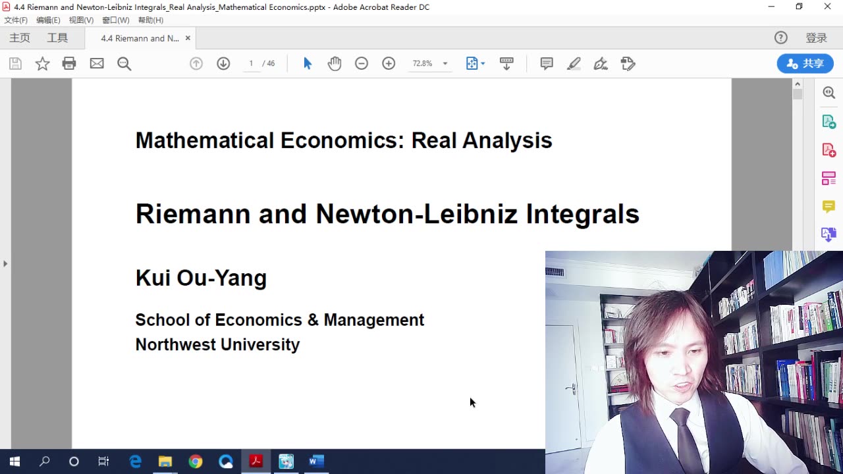Open the 文件(F) menu
843x474 pixels.
16,20
